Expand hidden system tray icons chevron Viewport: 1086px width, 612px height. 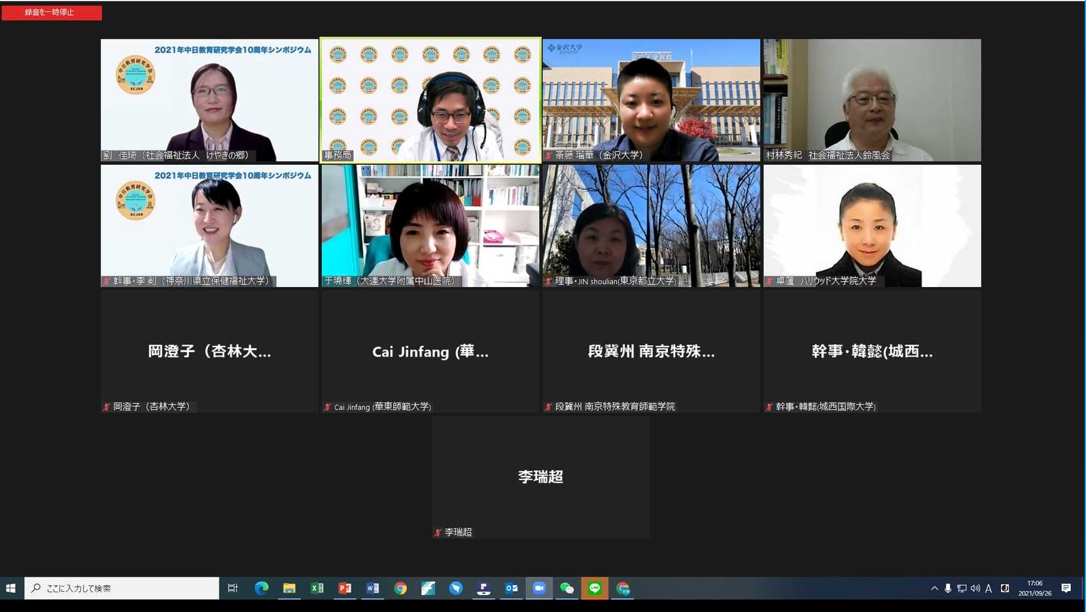pos(934,588)
